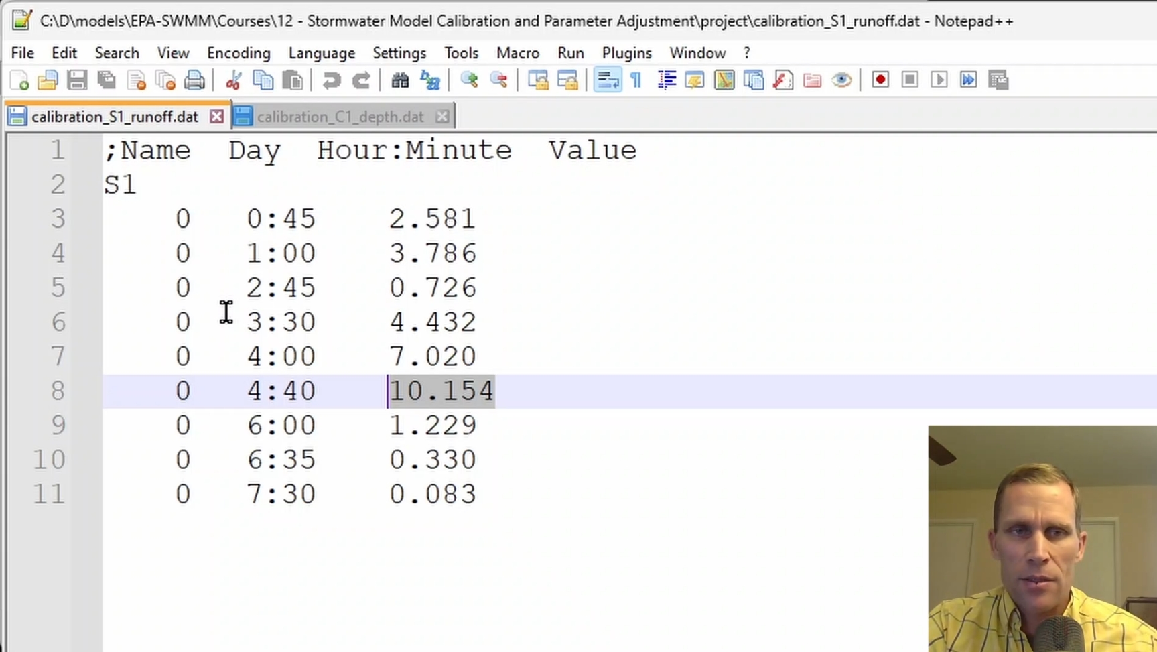The width and height of the screenshot is (1157, 652).
Task: Cut the selection with the scissors icon
Action: (234, 80)
